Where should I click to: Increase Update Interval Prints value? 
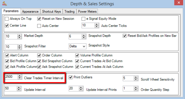point(81,87)
